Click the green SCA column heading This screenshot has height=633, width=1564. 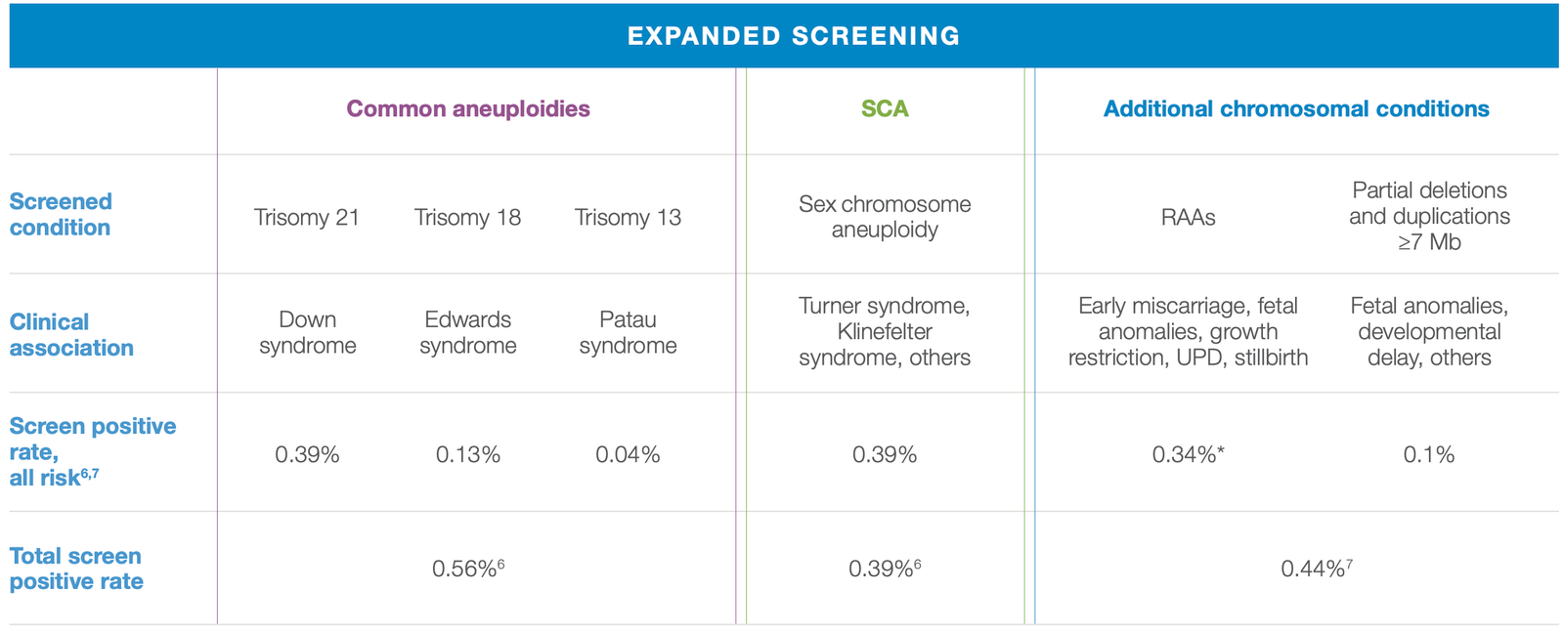[885, 108]
